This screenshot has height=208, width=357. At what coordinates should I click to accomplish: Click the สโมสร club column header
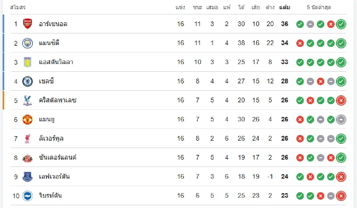tap(18, 7)
